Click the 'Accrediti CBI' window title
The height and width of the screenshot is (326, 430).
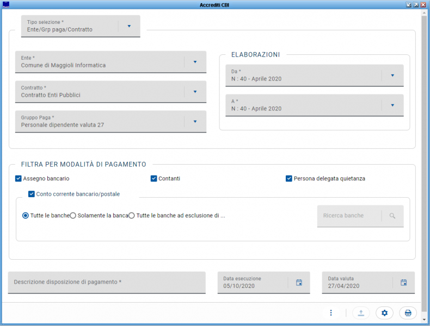[x=214, y=5]
